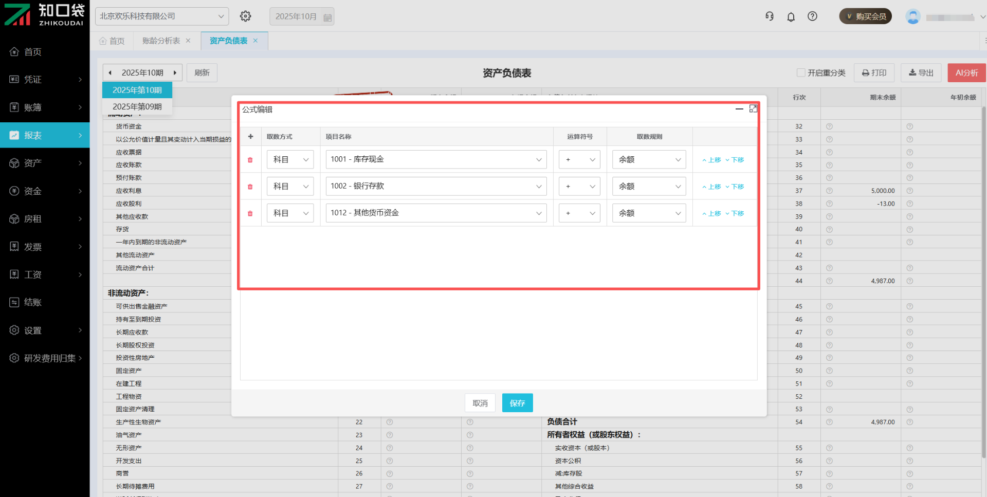Screen dimensions: 987x497
Task: Open the 凭证 sidebar menu
Action: coord(45,80)
